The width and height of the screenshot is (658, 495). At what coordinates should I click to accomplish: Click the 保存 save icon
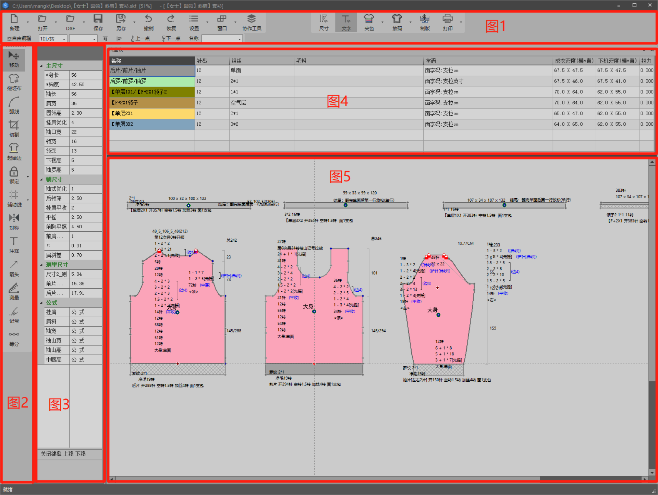[x=98, y=23]
